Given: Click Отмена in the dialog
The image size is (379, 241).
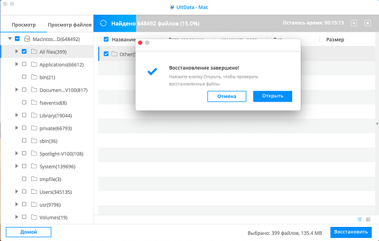Looking at the screenshot, I should [x=227, y=96].
